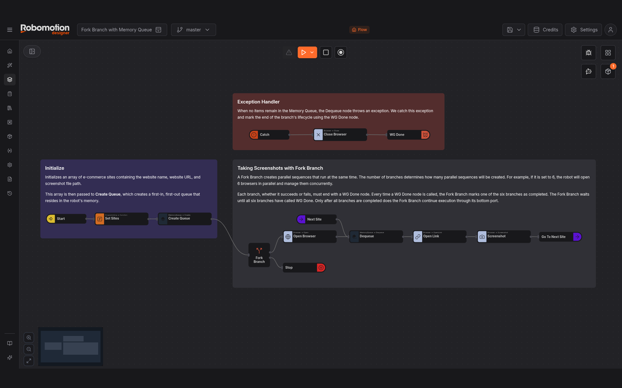This screenshot has height=388, width=622.
Task: Open the Settings button
Action: click(x=584, y=30)
